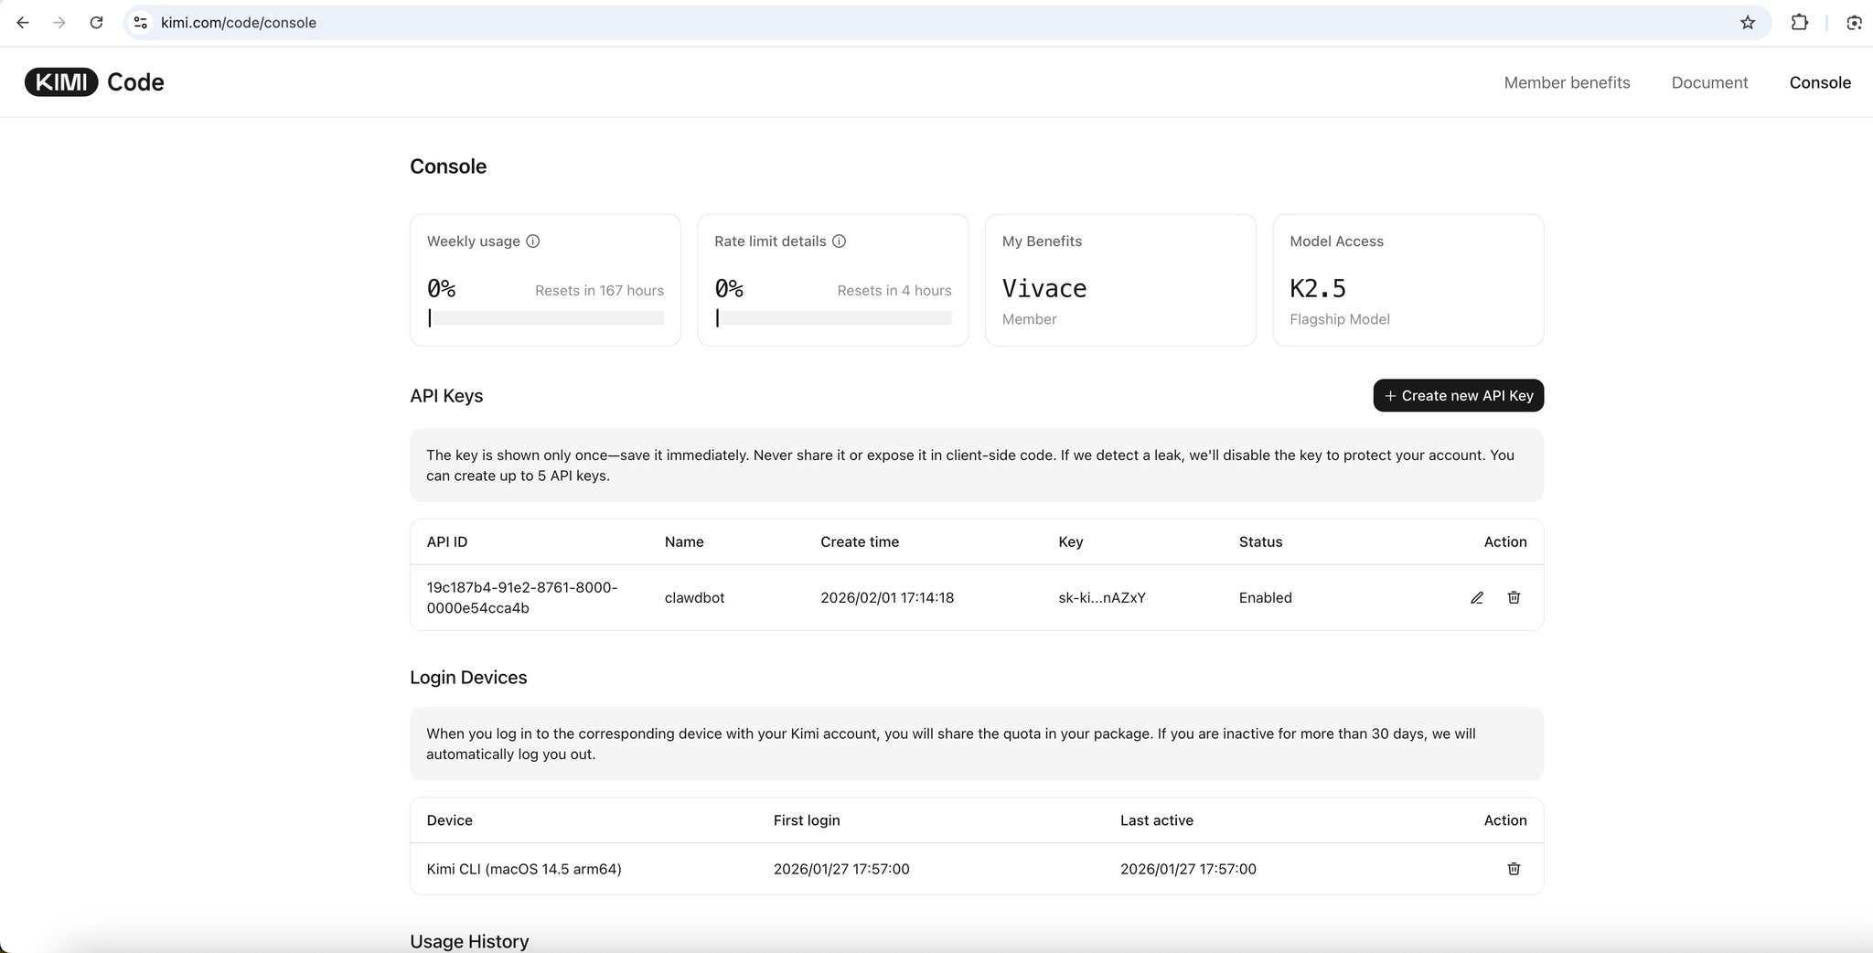The width and height of the screenshot is (1873, 953).
Task: Click the screenshot capture icon in toolbar
Action: coord(1854,23)
